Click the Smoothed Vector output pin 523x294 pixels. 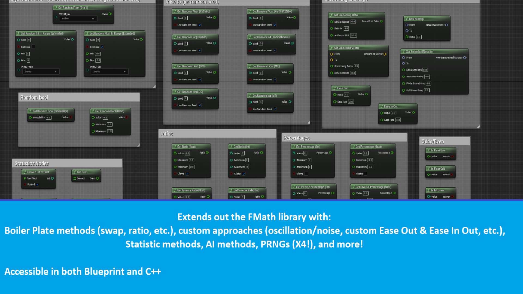(x=385, y=54)
